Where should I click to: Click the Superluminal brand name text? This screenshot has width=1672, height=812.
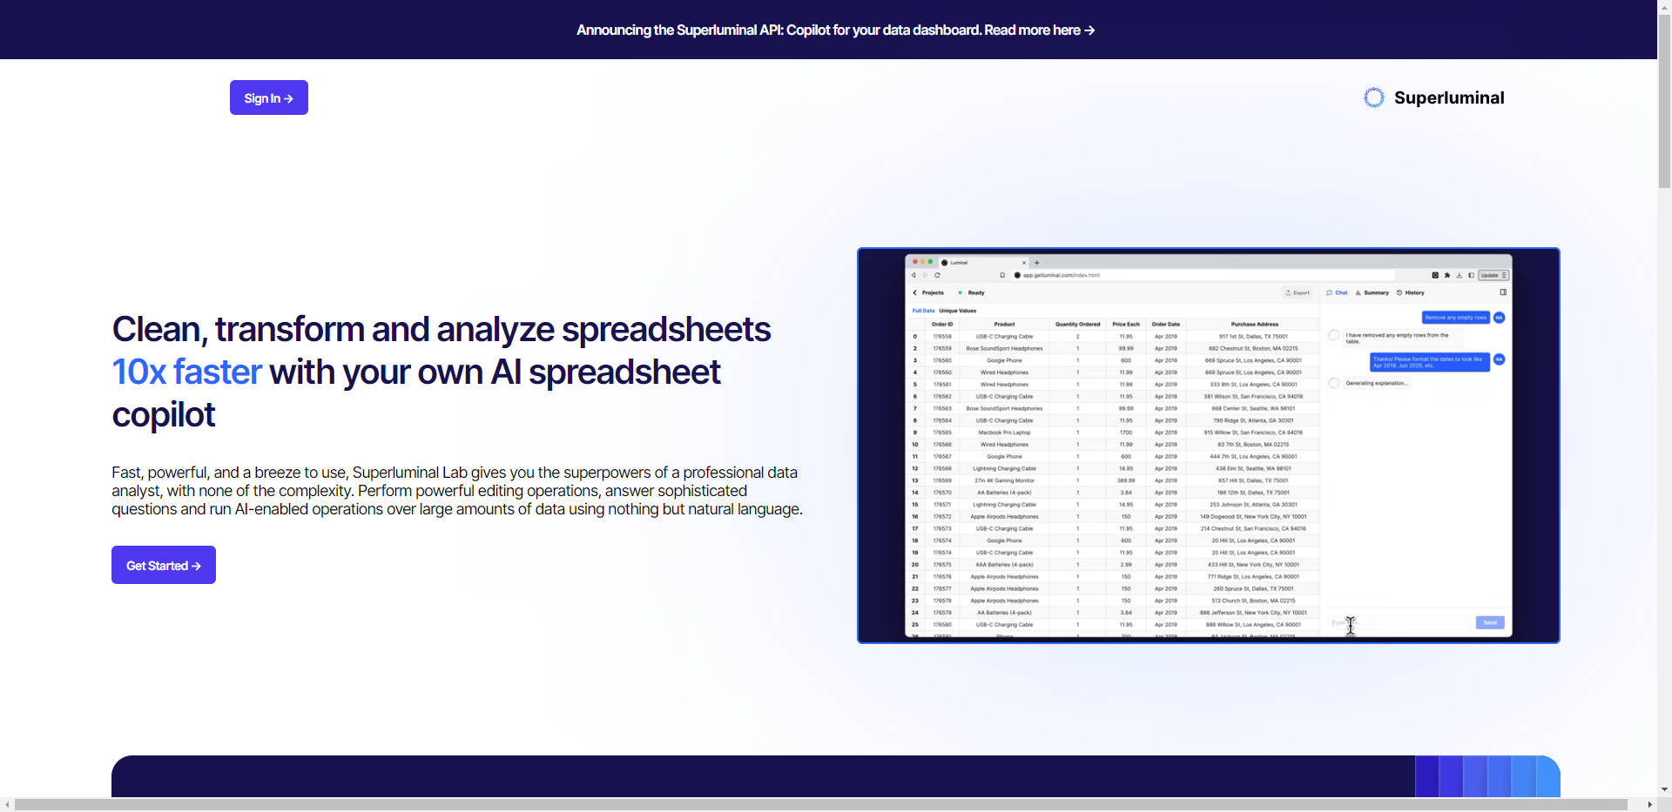point(1449,97)
